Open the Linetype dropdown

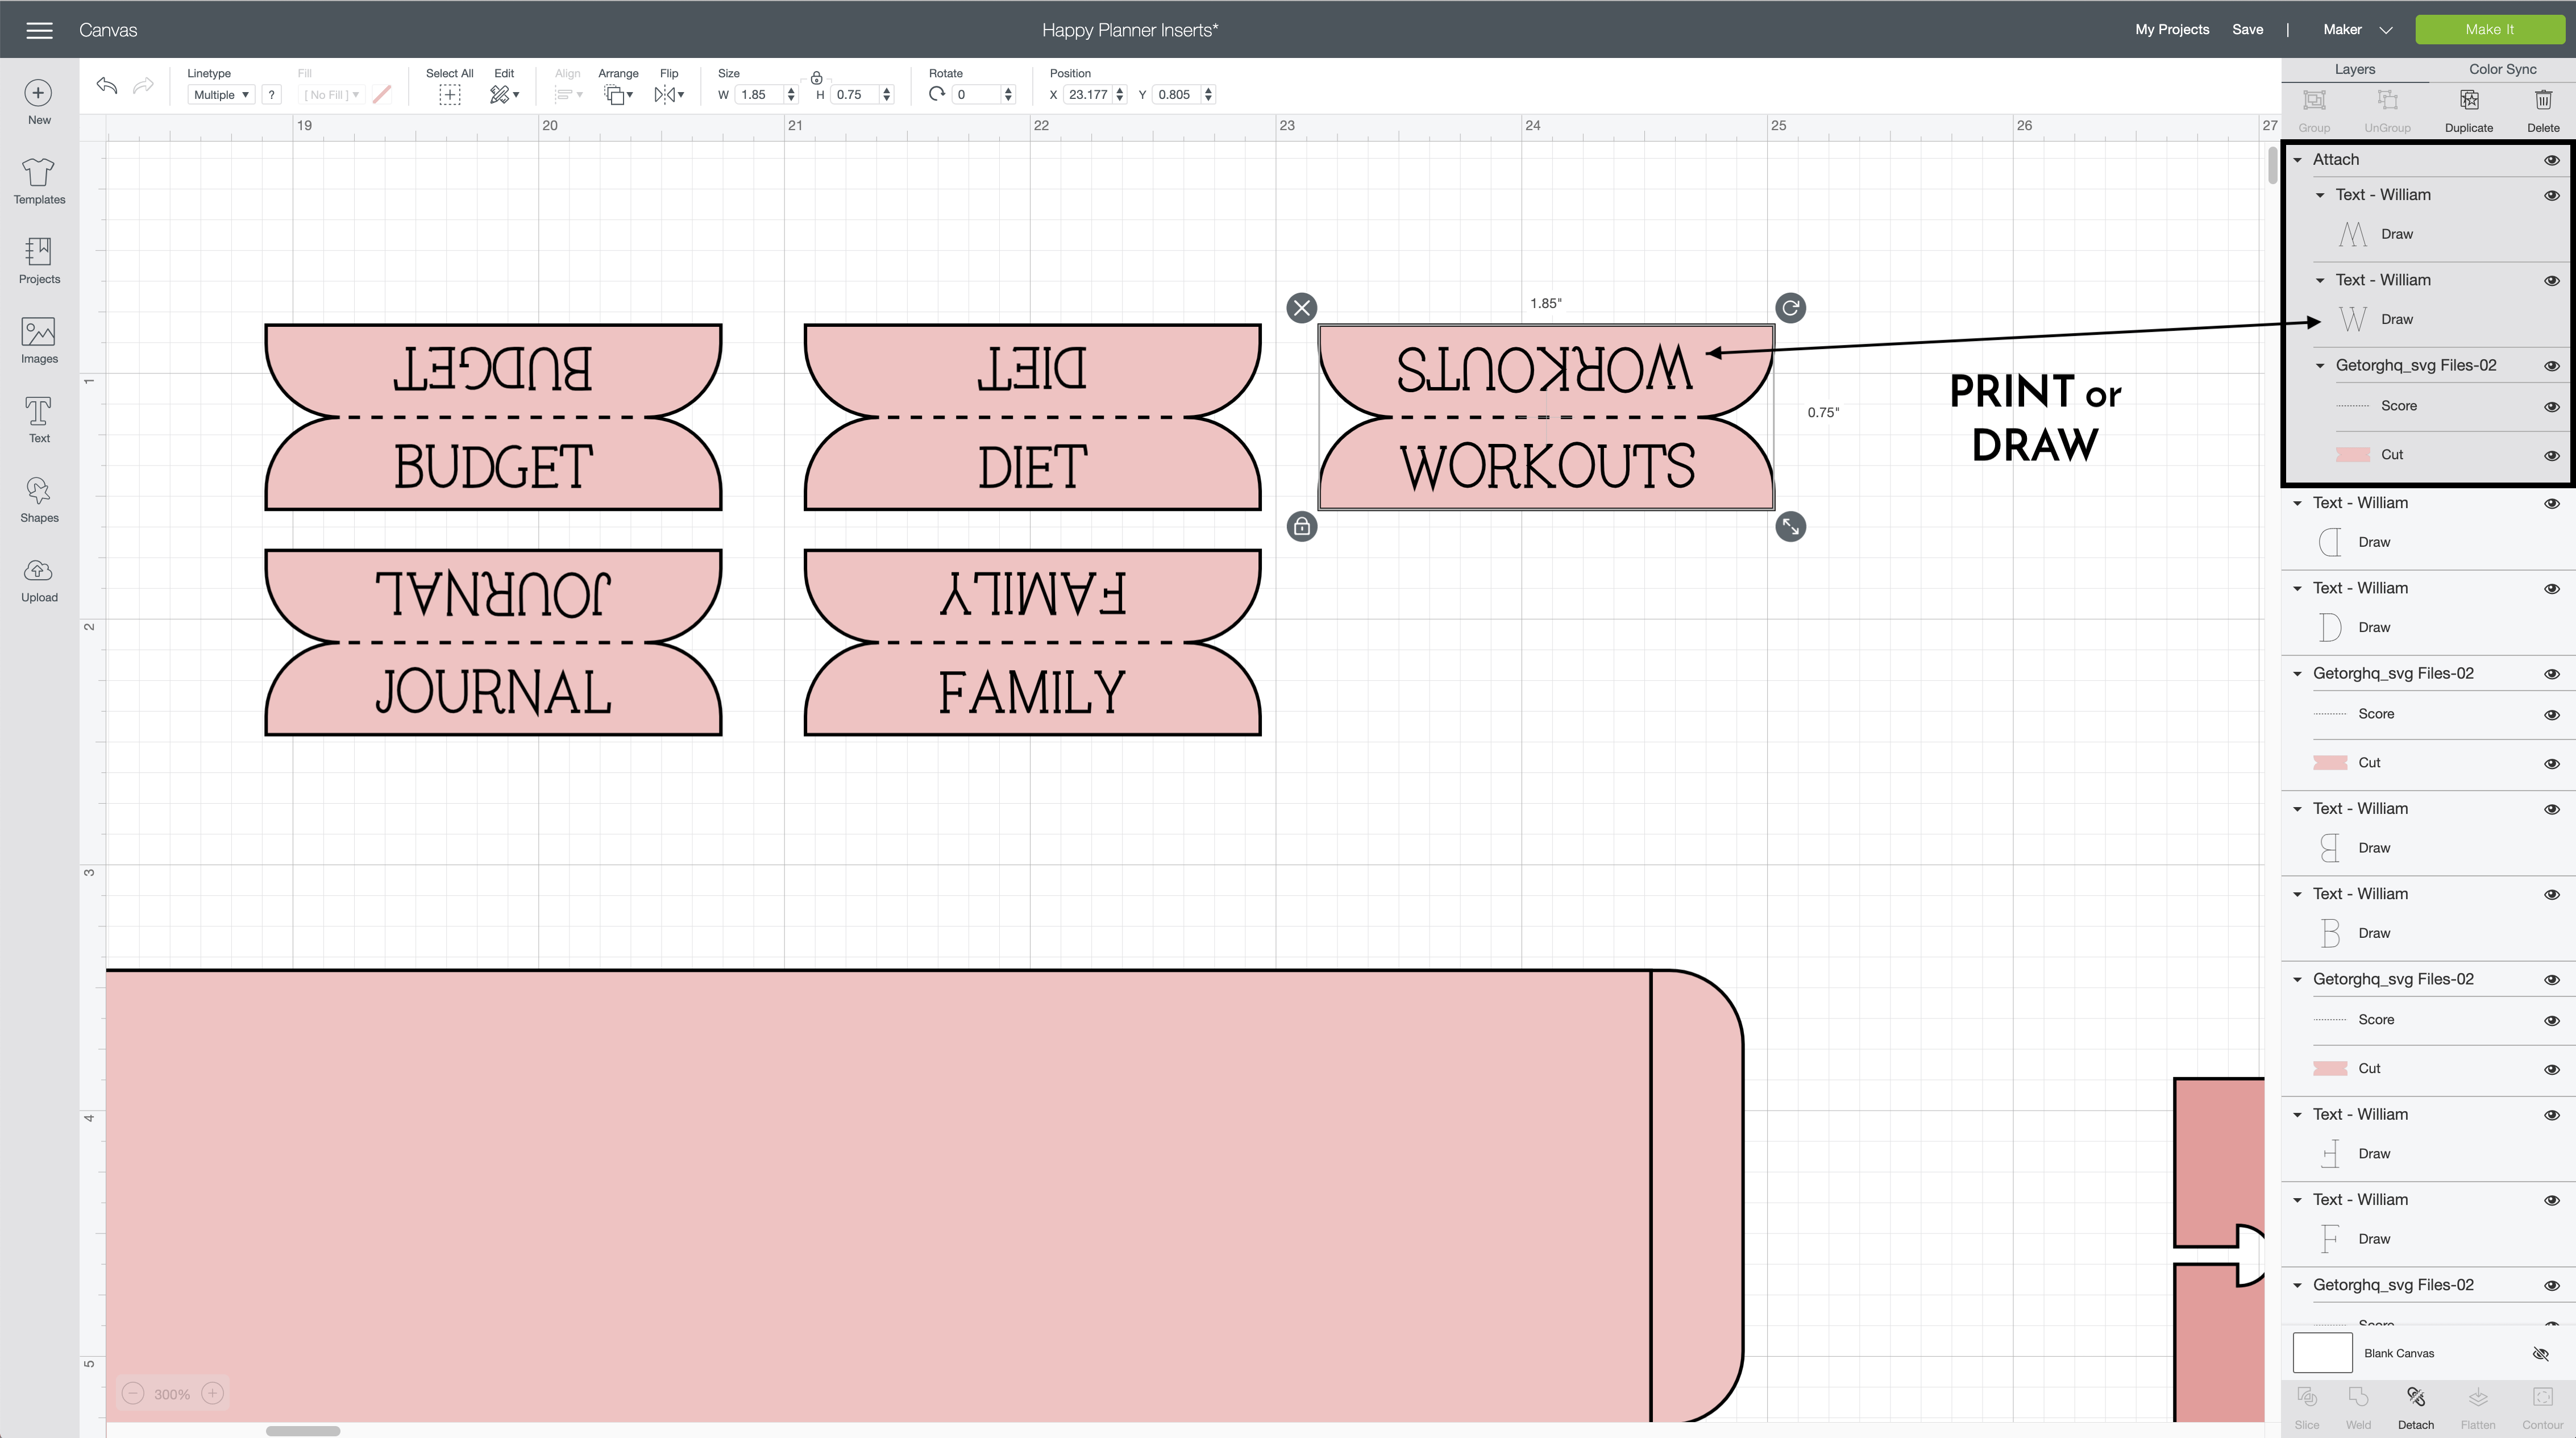point(221,95)
